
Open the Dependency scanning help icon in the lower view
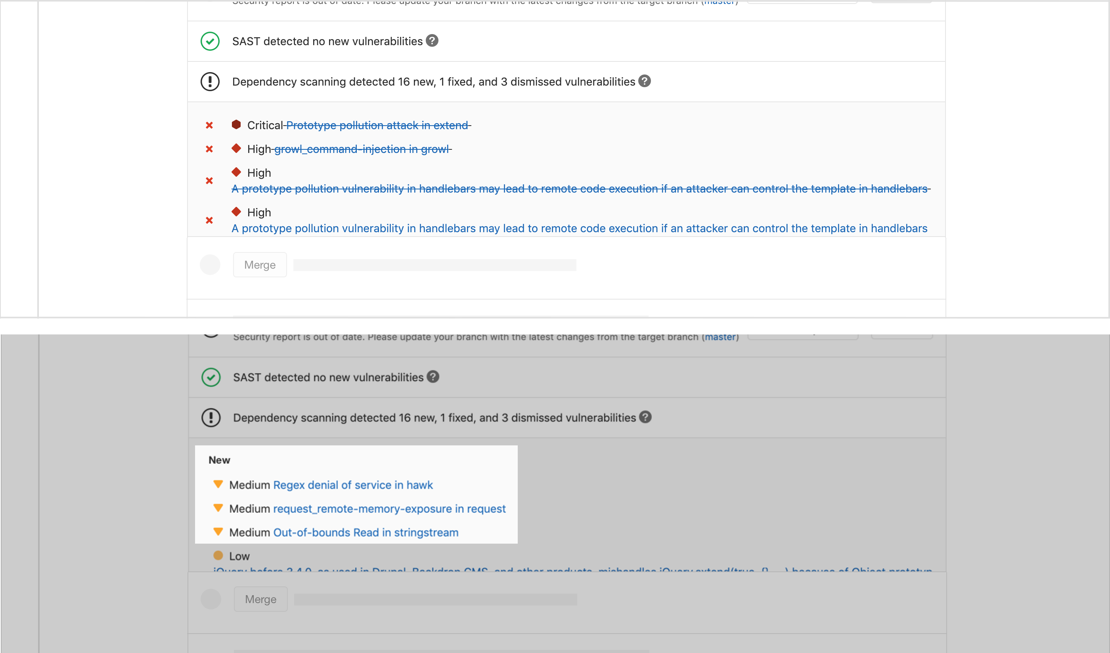pos(645,417)
